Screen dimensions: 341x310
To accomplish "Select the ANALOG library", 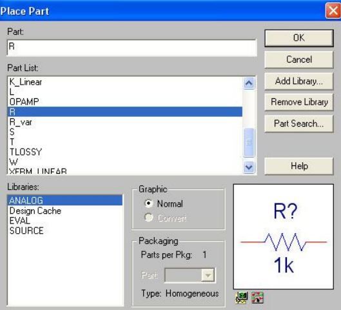I will (65, 200).
